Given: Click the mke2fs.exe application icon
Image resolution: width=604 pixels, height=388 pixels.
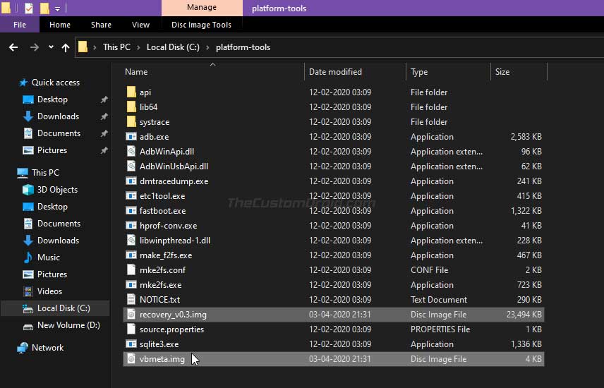Looking at the screenshot, I should 131,285.
